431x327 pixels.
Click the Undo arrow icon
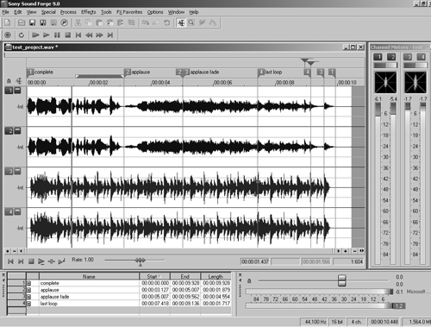click(x=146, y=22)
